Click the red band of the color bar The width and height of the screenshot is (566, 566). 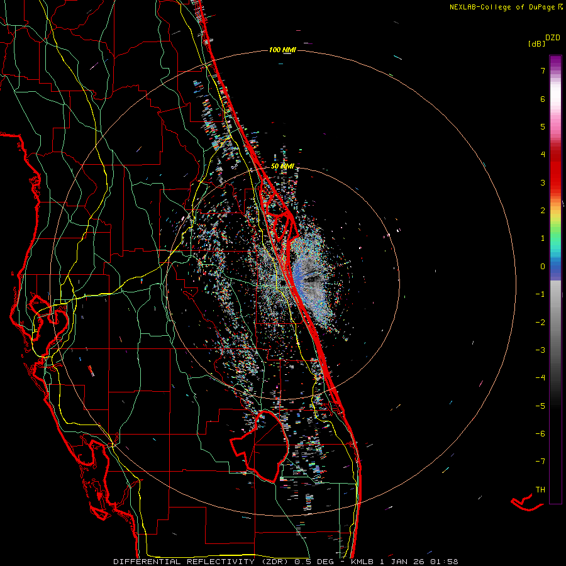[x=555, y=174]
